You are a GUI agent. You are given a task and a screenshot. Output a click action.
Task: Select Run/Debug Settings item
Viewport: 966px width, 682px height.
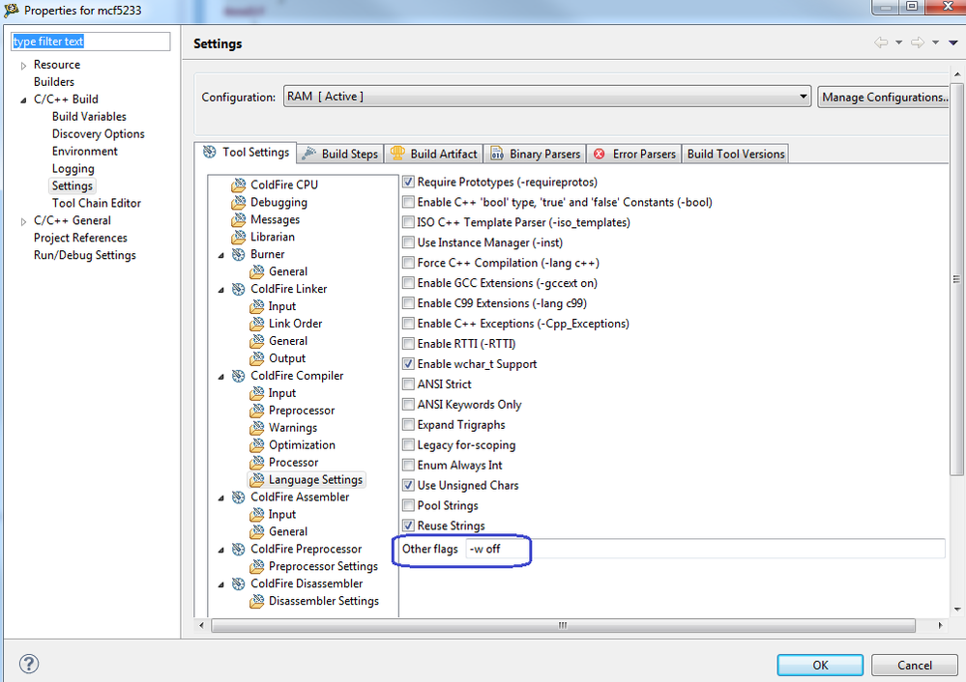pyautogui.click(x=85, y=255)
